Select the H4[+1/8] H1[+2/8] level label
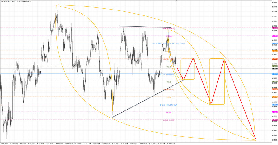The height and width of the screenshot is (145, 278). [169, 28]
